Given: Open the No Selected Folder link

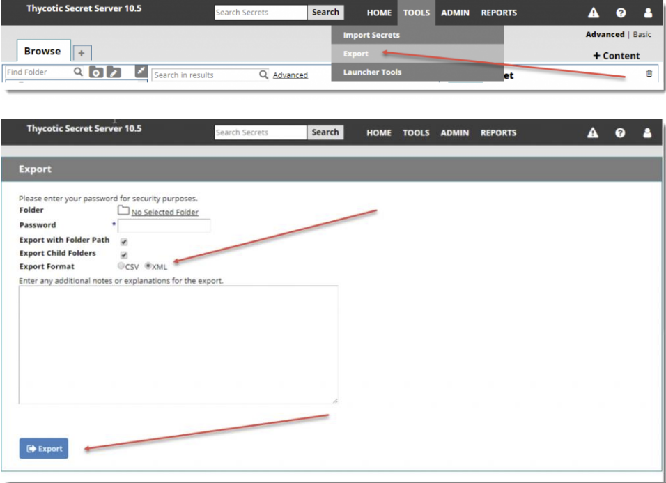Looking at the screenshot, I should pos(165,212).
